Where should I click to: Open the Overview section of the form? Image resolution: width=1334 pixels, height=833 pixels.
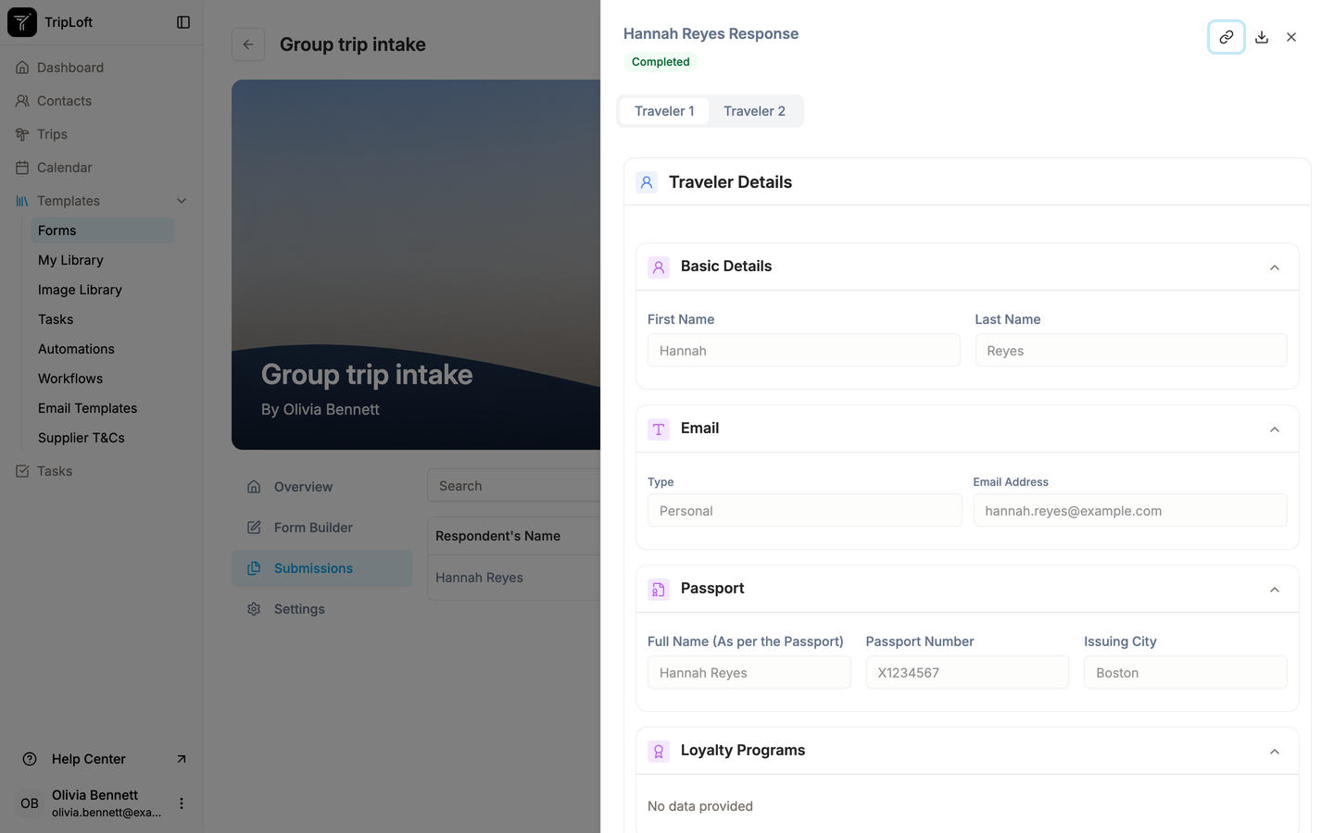point(321,487)
